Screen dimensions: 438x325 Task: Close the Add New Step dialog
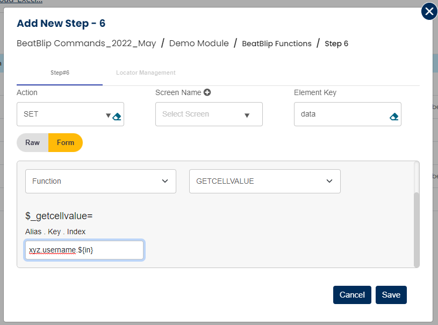pos(429,11)
